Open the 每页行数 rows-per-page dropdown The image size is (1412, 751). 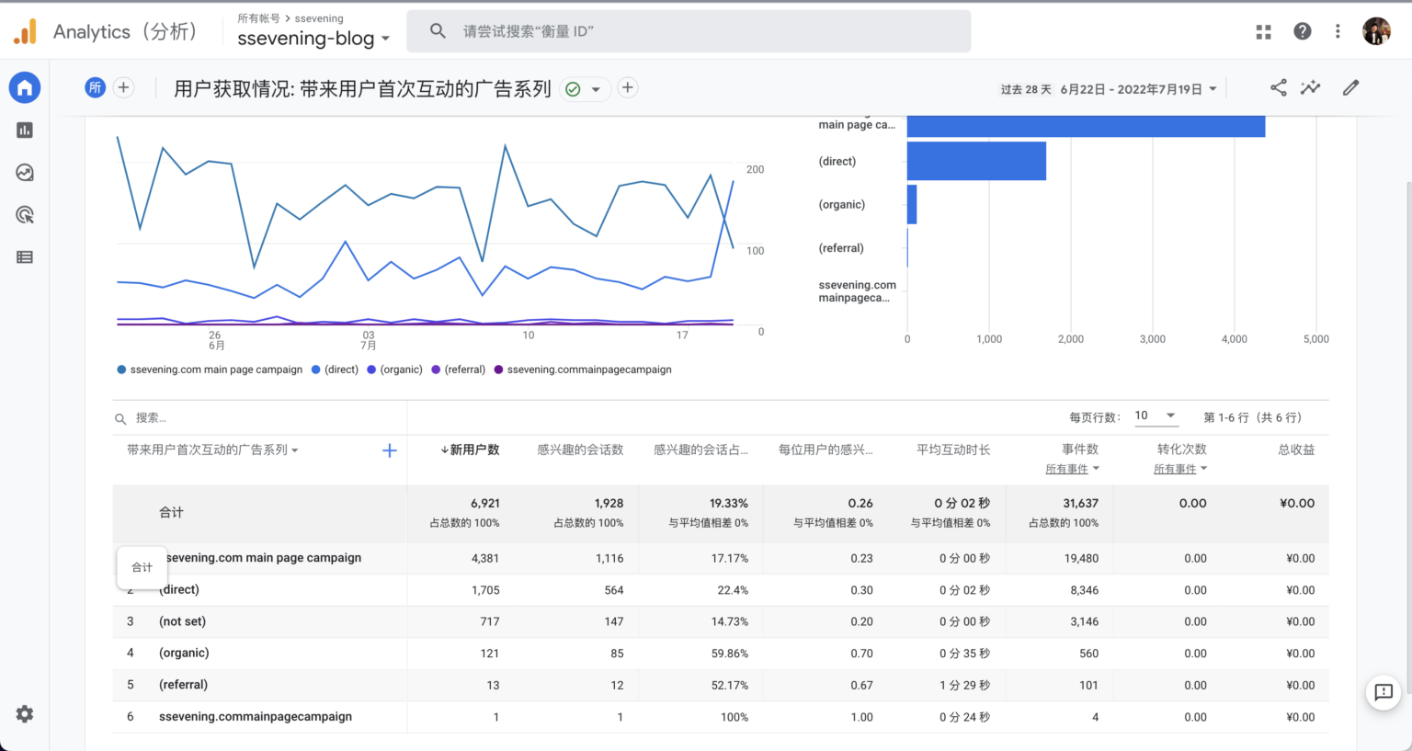1156,415
